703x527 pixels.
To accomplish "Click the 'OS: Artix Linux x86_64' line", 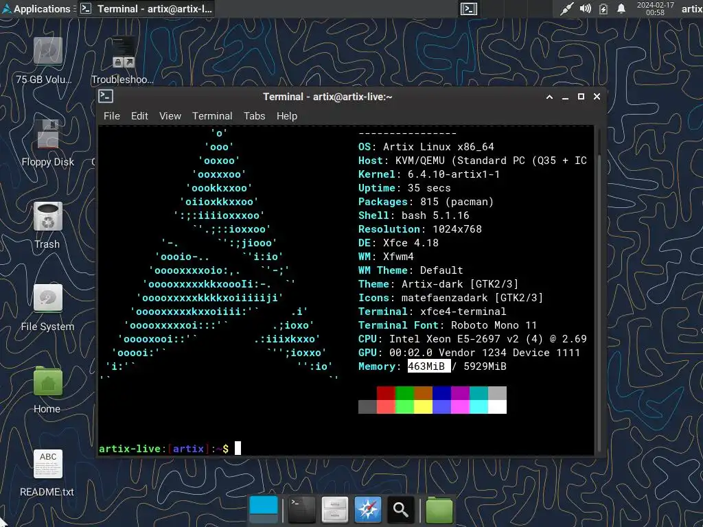I will point(426,147).
